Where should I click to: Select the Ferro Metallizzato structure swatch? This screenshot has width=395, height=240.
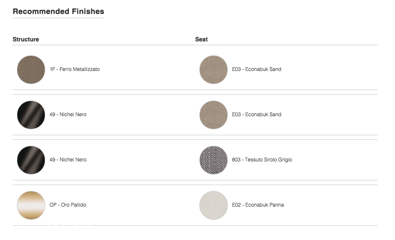(31, 69)
